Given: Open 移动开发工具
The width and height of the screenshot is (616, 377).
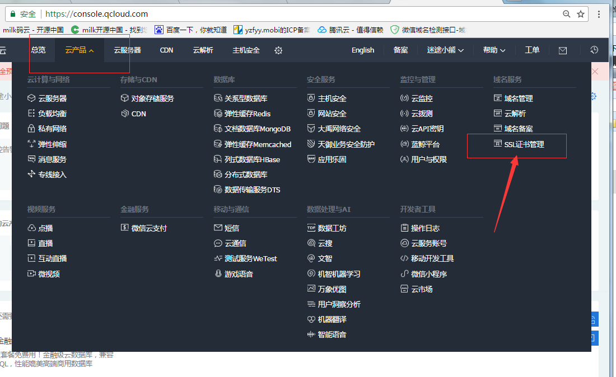Looking at the screenshot, I should pyautogui.click(x=427, y=258).
